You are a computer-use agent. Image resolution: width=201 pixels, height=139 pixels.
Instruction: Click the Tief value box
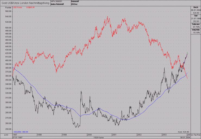tap(196, 19)
